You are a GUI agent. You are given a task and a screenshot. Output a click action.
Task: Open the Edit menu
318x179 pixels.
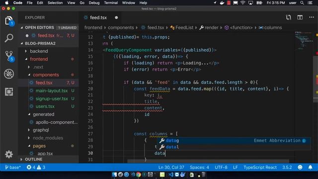(40, 3)
